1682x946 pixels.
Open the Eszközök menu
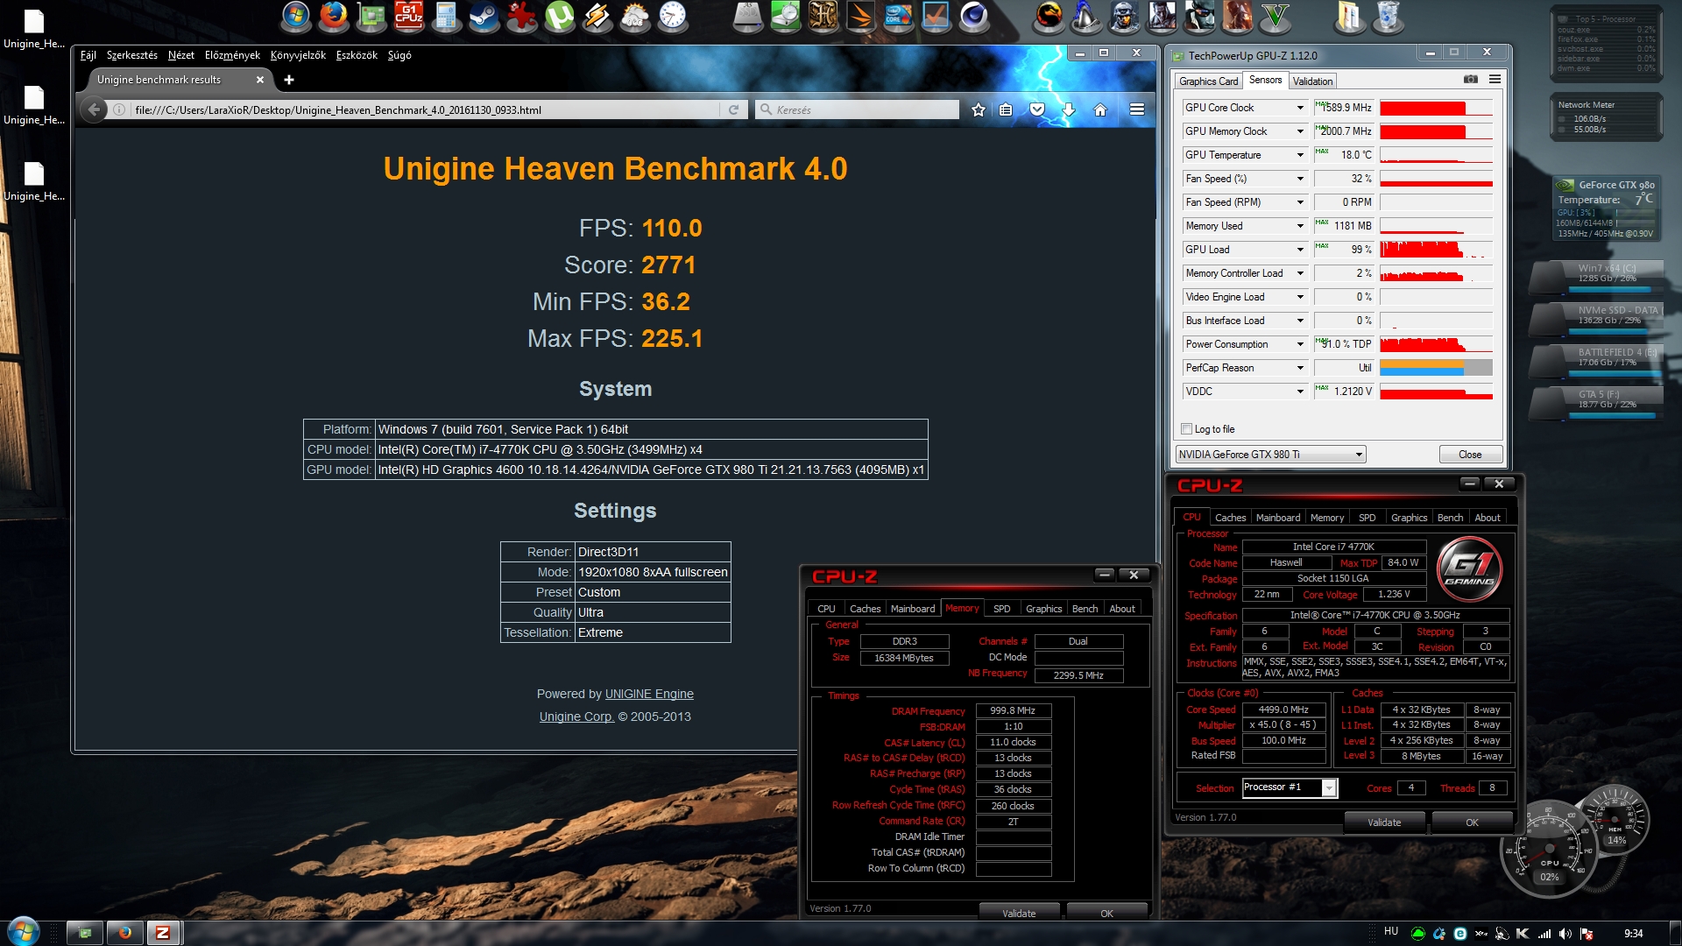coord(357,55)
